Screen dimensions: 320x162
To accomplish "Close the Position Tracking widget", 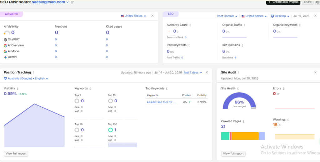I will tap(207, 73).
